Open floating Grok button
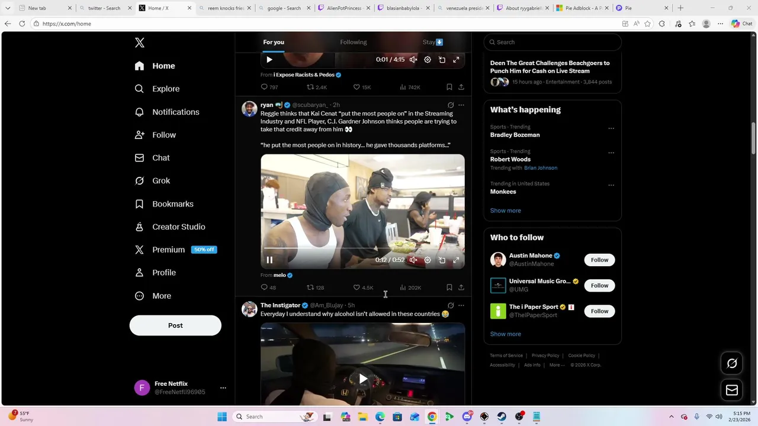Viewport: 758px width, 426px height. coord(732,364)
